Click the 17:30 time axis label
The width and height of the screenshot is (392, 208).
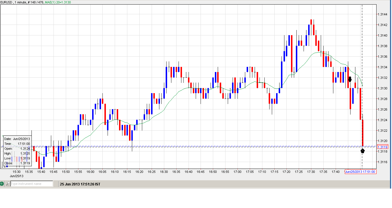311,172
